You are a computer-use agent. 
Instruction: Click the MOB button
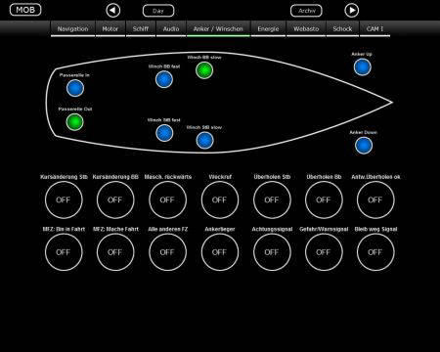pos(25,10)
